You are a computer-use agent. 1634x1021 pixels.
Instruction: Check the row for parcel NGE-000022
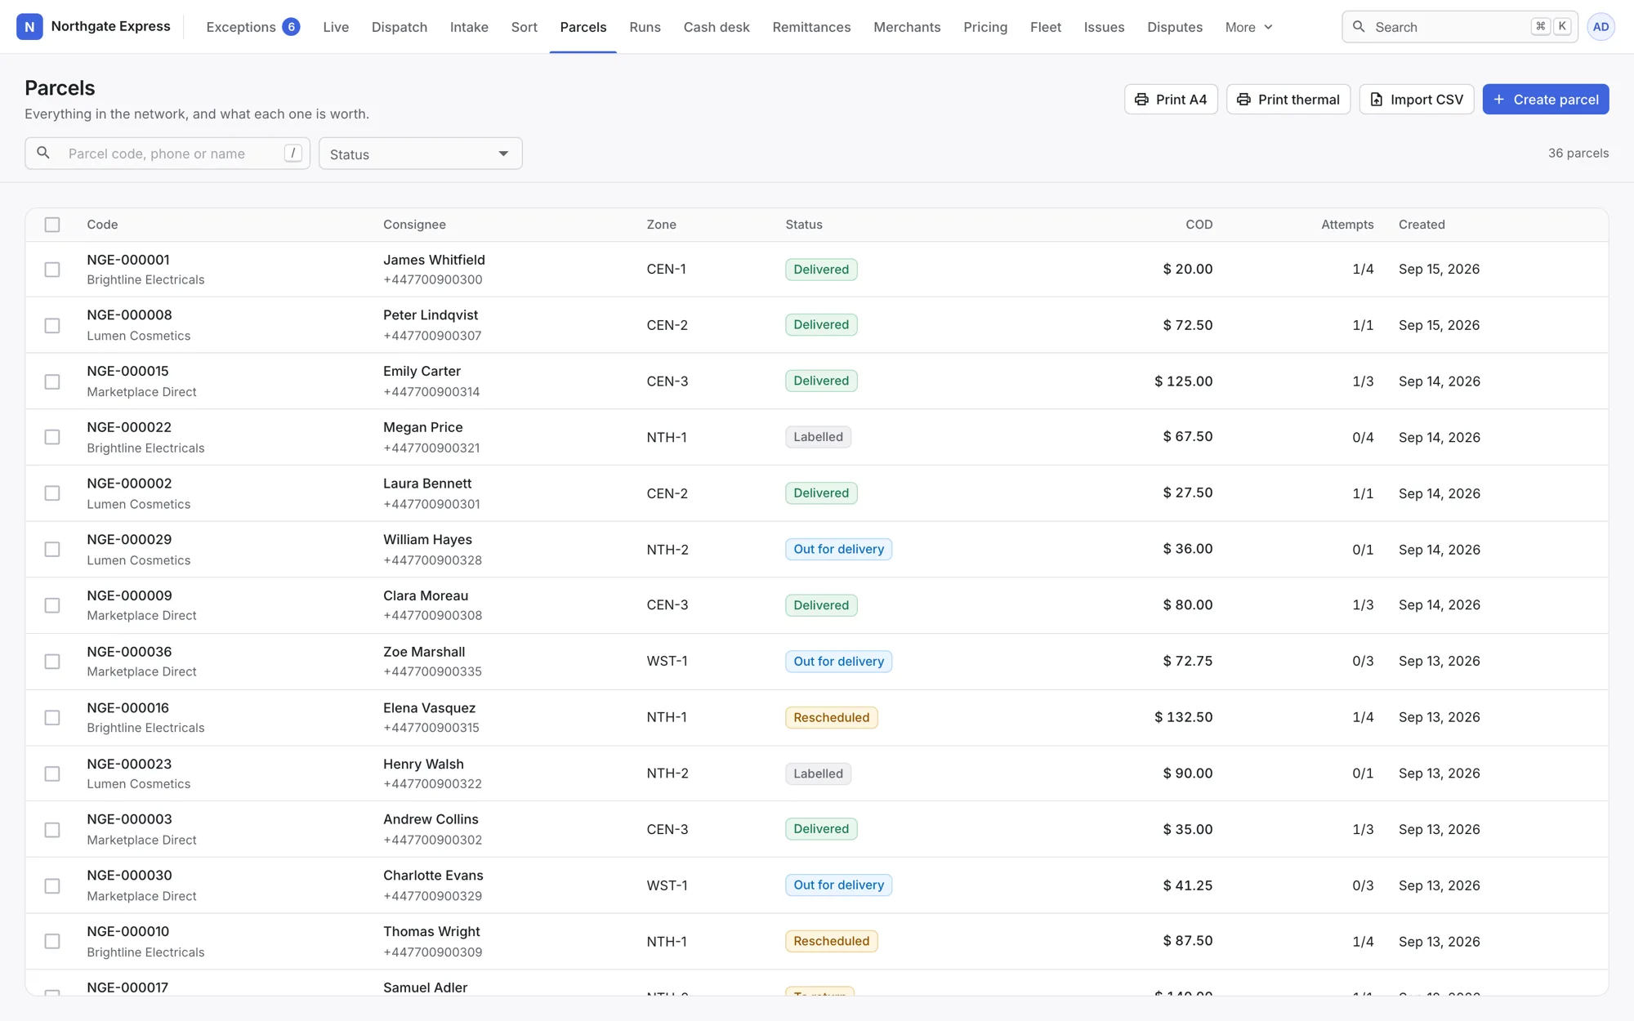click(52, 437)
